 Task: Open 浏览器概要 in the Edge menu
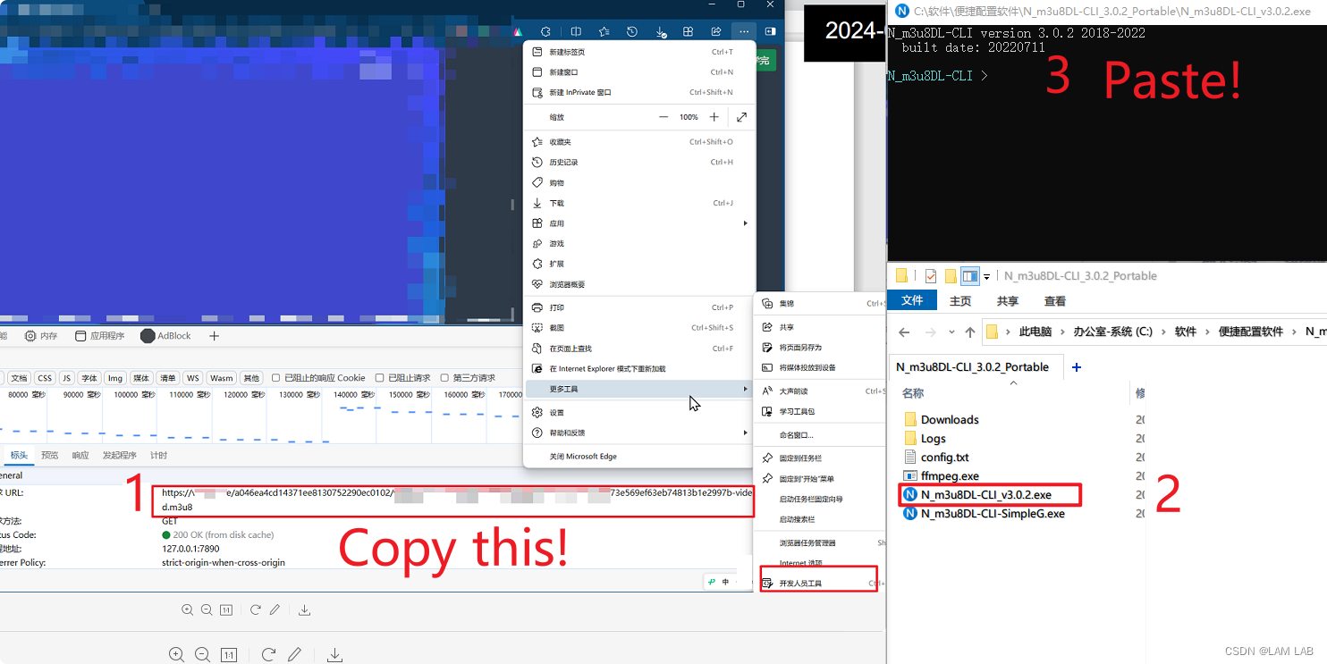639,284
